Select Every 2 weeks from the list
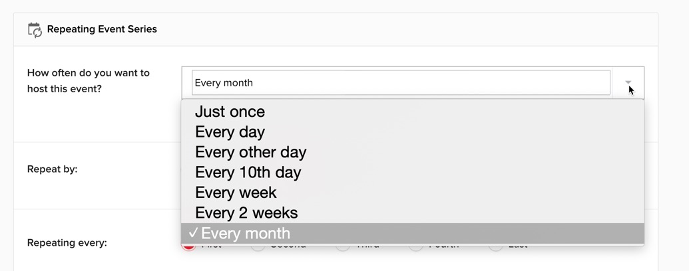Image resolution: width=689 pixels, height=271 pixels. click(x=246, y=213)
